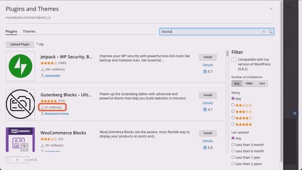Go to the next page arrow
The height and width of the screenshot is (170, 302).
(x=25, y=160)
